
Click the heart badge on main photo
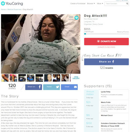click(77, 18)
